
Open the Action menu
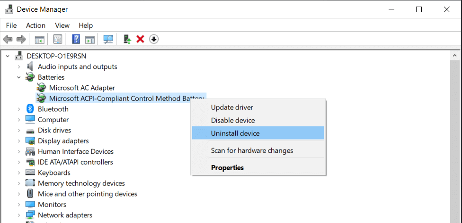tap(36, 25)
